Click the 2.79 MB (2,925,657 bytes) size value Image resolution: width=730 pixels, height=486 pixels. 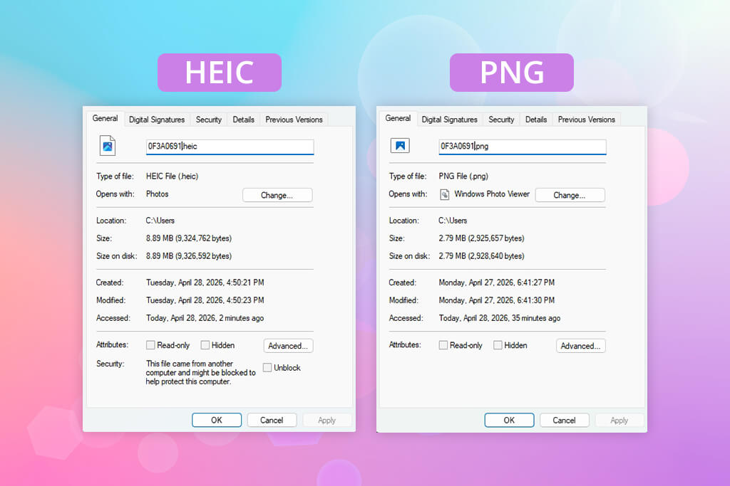(x=481, y=238)
